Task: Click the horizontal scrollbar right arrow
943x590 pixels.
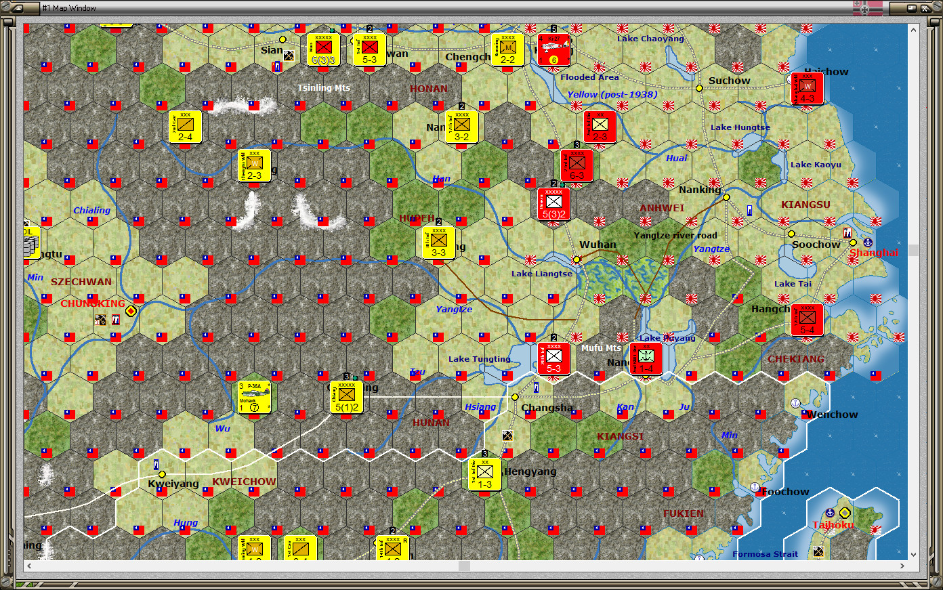Action: (x=902, y=566)
